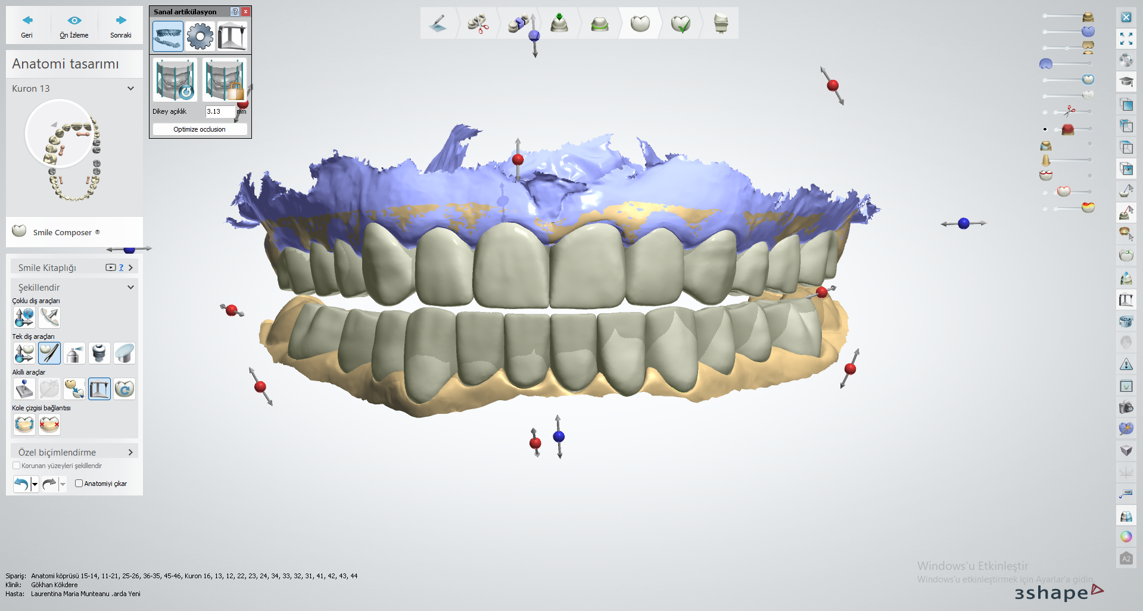The width and height of the screenshot is (1143, 611).
Task: Click the graduation cap help icon
Action: pyautogui.click(x=1126, y=82)
